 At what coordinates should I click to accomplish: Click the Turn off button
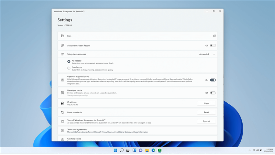[207, 121]
